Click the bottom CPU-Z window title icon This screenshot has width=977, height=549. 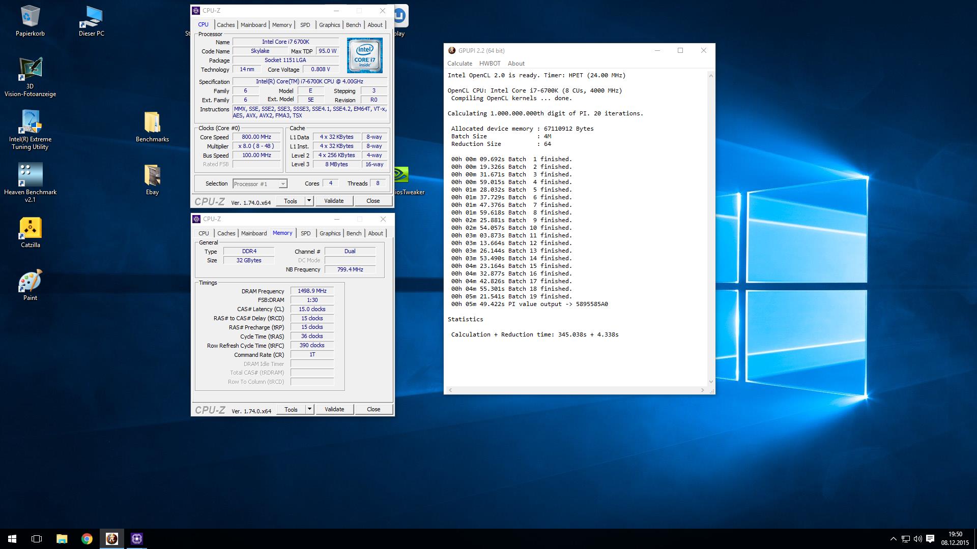pos(196,219)
